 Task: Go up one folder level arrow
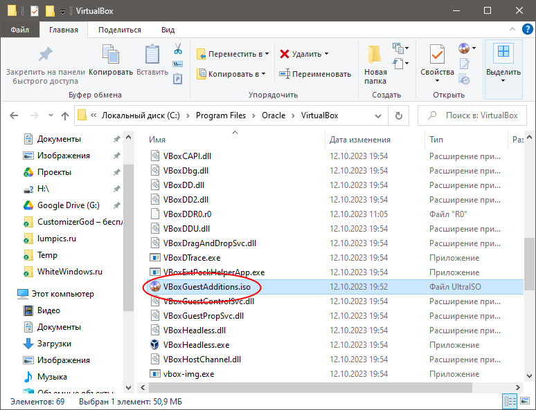[x=65, y=115]
